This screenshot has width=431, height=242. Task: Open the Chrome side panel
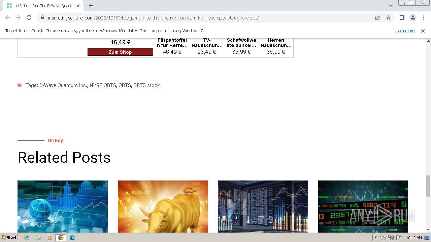(402, 17)
